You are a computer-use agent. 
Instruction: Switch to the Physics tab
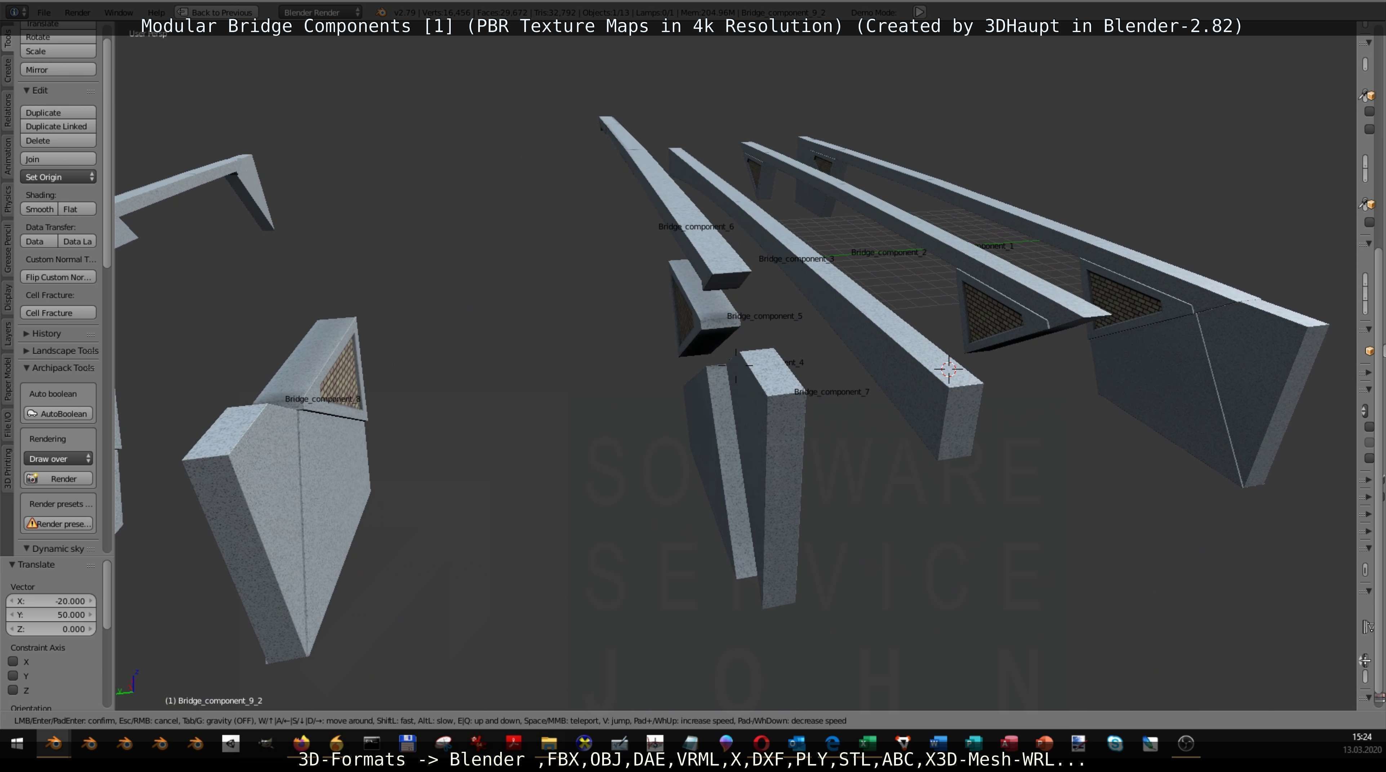[8, 199]
